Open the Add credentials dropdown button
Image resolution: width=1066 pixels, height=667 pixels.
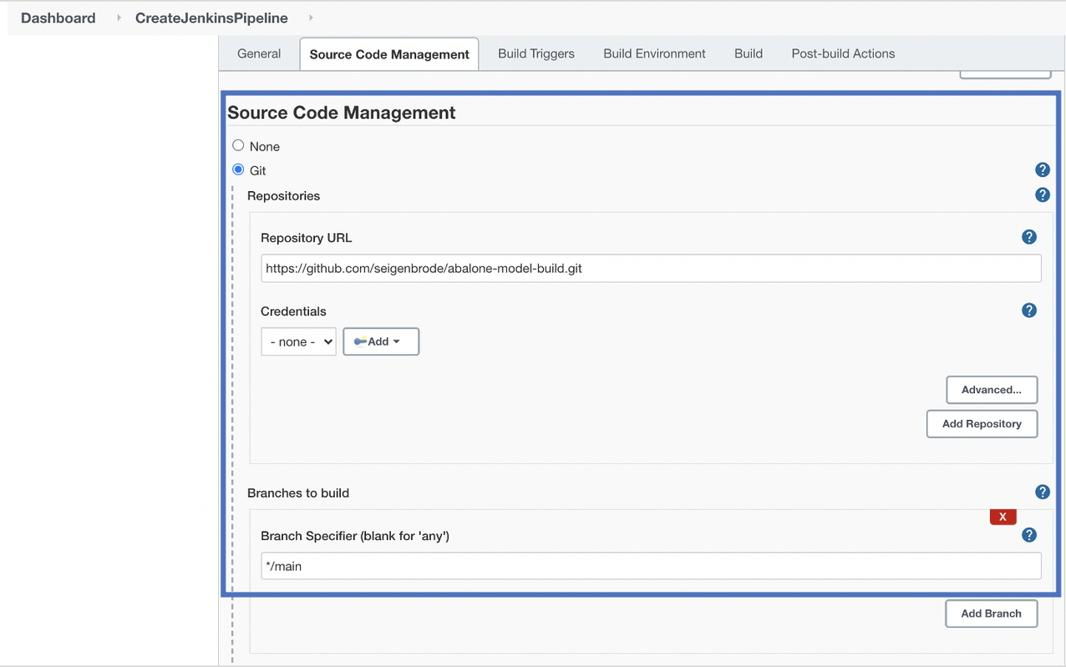[x=381, y=341]
